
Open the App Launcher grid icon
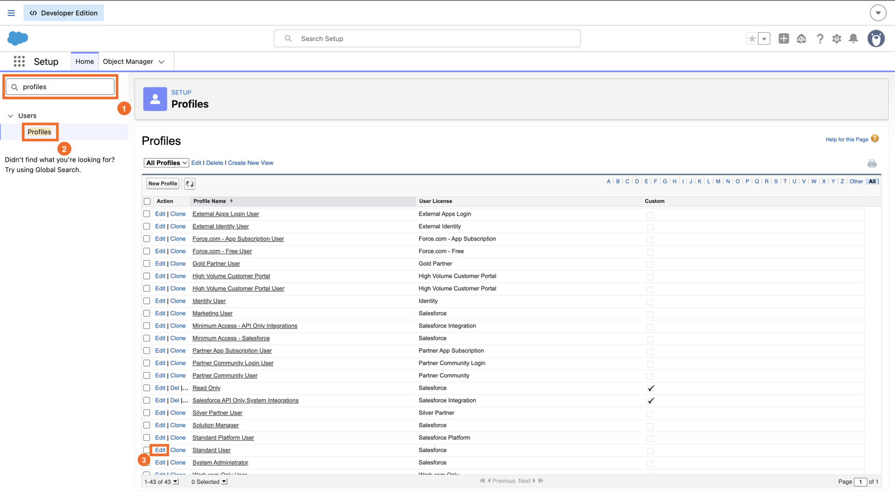pos(19,61)
